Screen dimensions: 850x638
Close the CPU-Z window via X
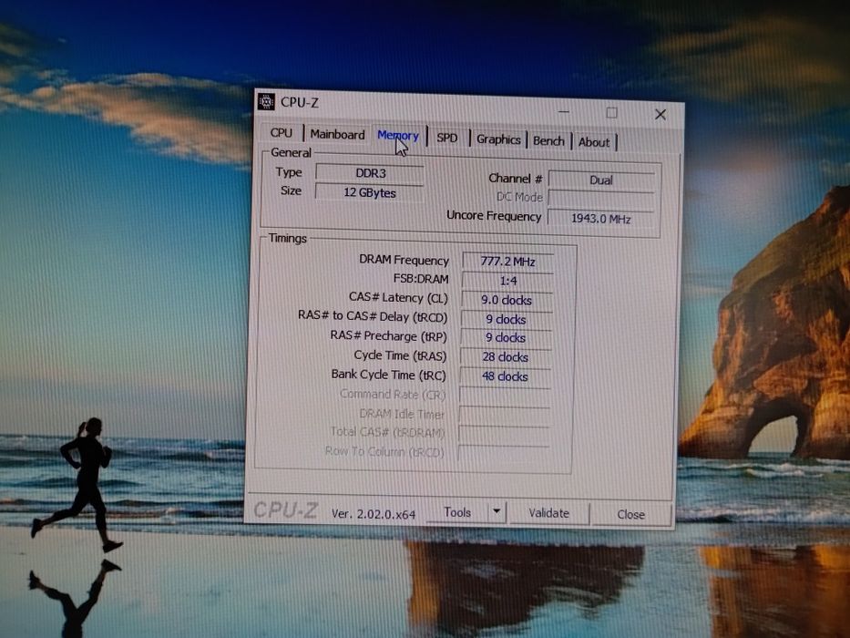(x=661, y=114)
